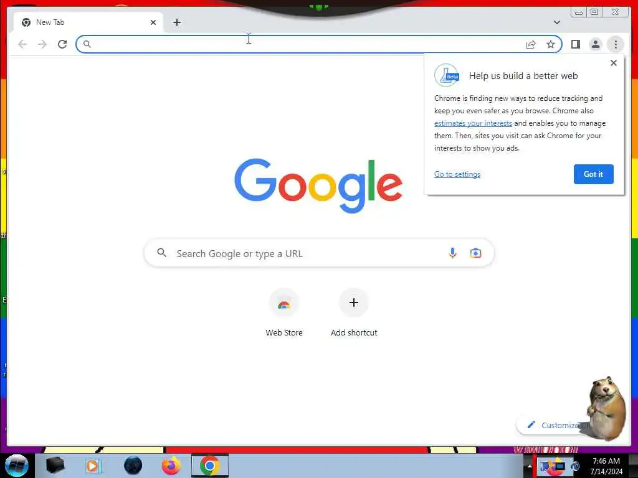Click the Beta flask icon in popup

(447, 75)
